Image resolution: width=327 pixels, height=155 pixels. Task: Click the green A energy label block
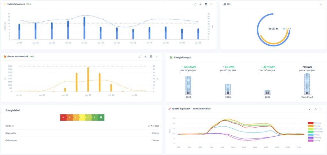click(101, 117)
